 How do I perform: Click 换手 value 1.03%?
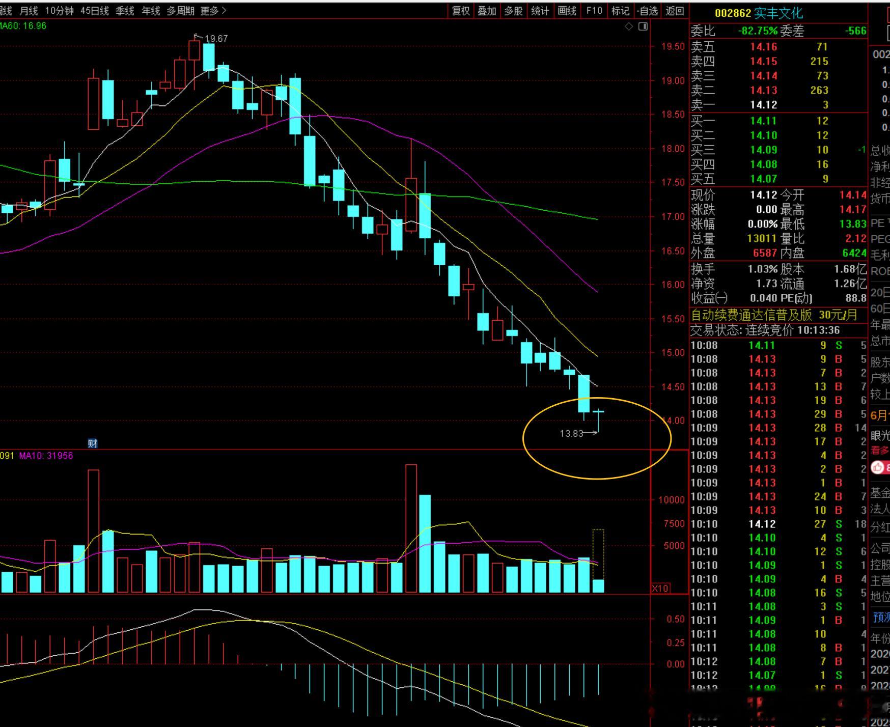(763, 269)
